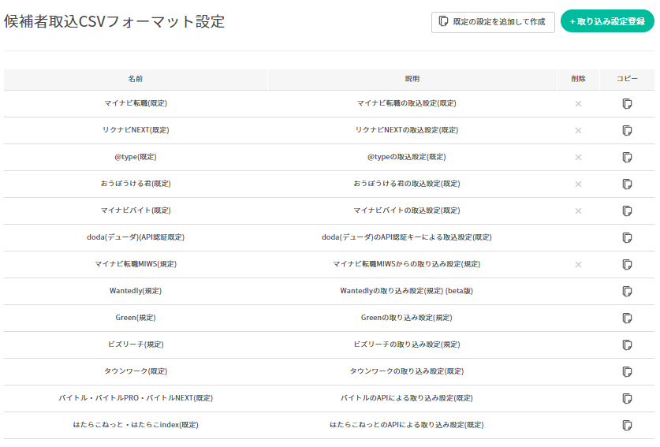Copy the doda(デューダ)(API認証既定) setting
Image resolution: width=660 pixels, height=447 pixels.
tap(627, 238)
